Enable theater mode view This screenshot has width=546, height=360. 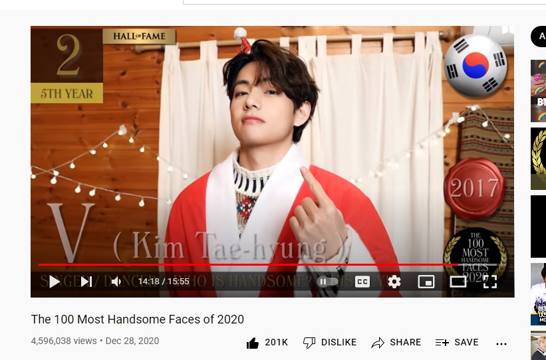[x=458, y=282]
